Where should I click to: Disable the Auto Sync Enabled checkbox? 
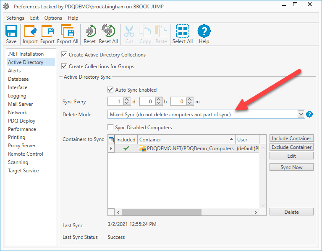[110, 90]
